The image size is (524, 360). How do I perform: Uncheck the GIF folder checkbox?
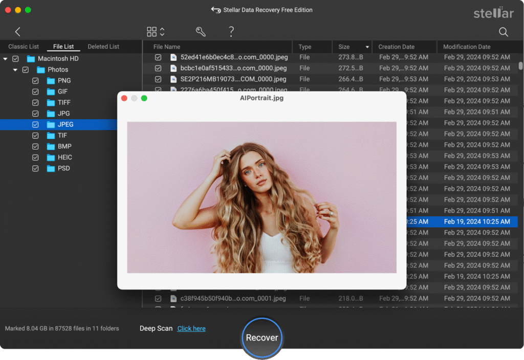pyautogui.click(x=35, y=91)
